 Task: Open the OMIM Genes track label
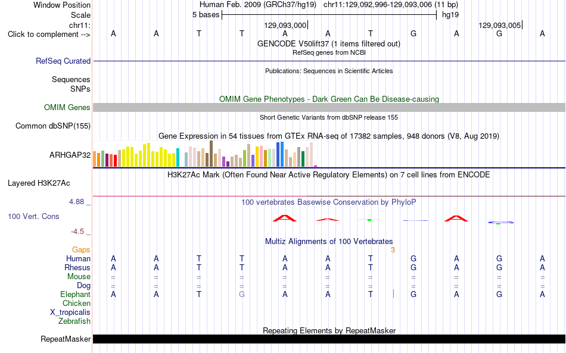(x=67, y=108)
